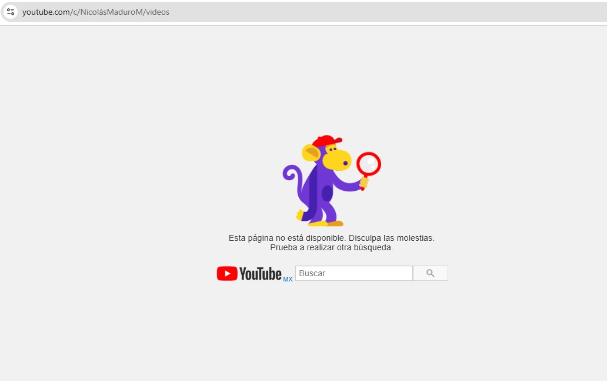Click the 'Prueba a realizar otra búsqueda' text
This screenshot has width=607, height=381.
(331, 247)
